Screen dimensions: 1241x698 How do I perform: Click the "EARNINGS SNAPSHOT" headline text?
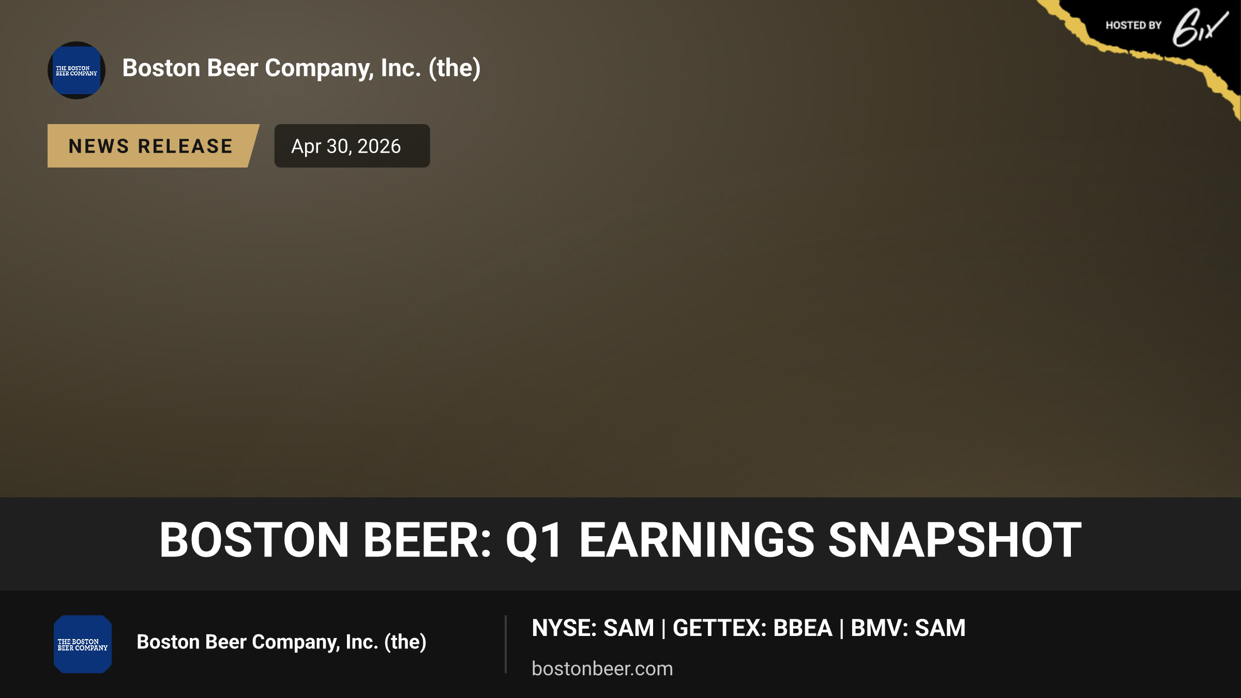830,540
